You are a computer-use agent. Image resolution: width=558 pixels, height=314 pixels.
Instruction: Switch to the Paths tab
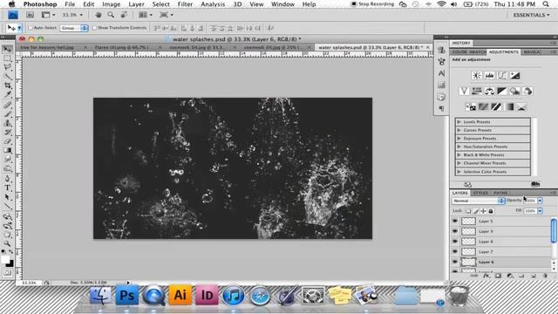coord(500,193)
